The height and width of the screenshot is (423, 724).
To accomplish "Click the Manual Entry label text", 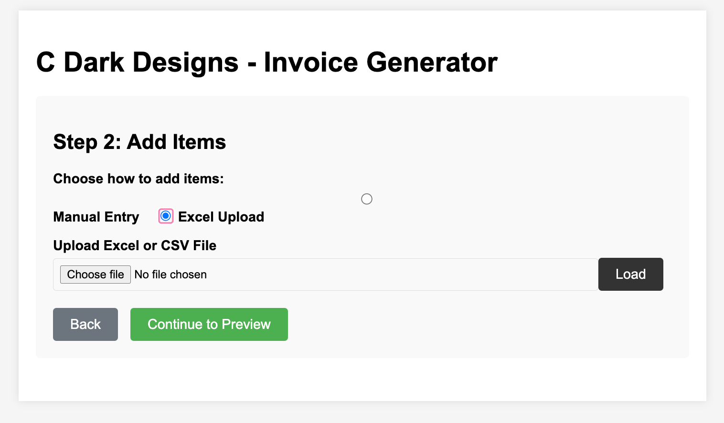I will click(96, 217).
